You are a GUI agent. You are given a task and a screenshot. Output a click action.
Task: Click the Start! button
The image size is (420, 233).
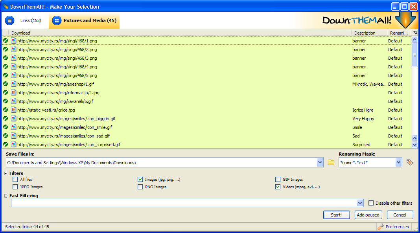336,215
